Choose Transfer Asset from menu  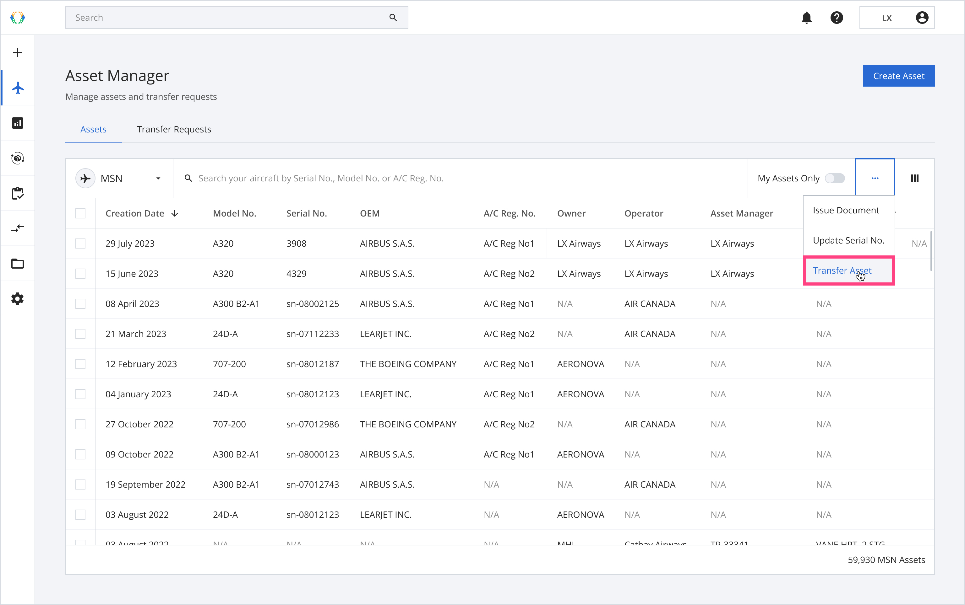coord(849,271)
